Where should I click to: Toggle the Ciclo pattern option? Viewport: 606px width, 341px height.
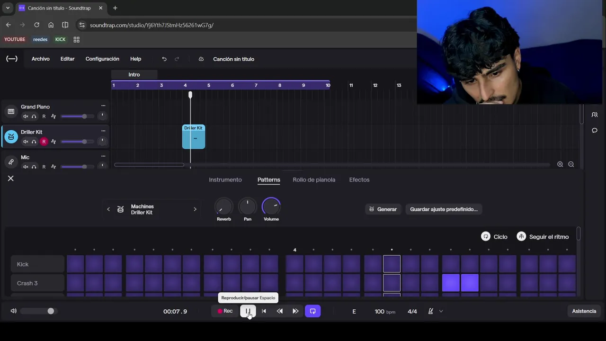(x=494, y=236)
